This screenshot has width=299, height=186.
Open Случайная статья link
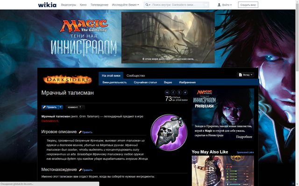pos(145,82)
